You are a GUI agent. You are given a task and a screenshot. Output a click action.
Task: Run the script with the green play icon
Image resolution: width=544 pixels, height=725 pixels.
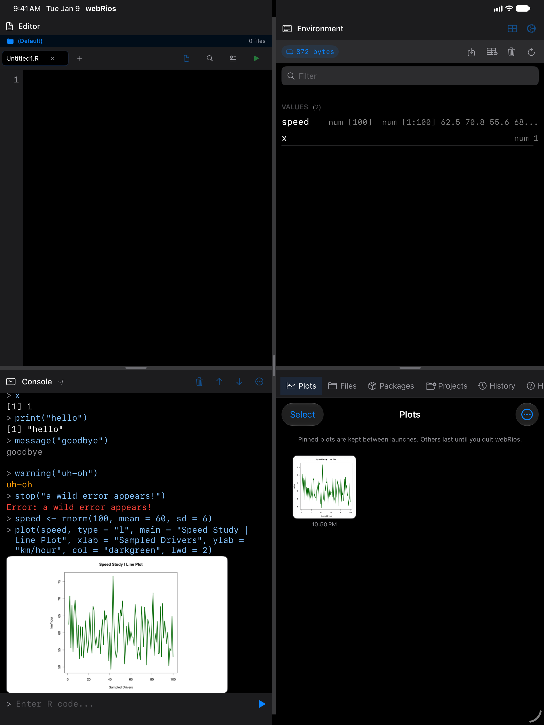pos(256,58)
